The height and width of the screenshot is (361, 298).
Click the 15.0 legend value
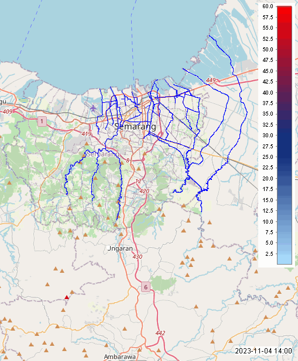[268, 200]
